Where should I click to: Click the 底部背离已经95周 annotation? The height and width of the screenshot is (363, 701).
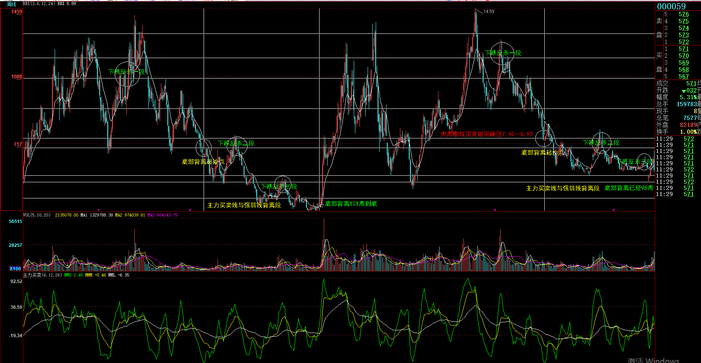[x=629, y=188]
